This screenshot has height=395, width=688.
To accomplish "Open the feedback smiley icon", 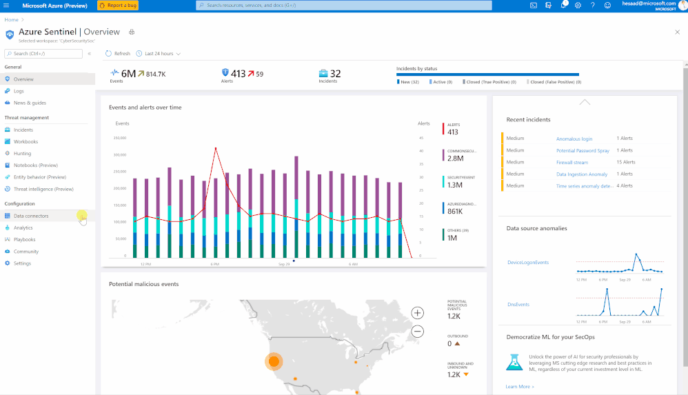I will point(608,6).
